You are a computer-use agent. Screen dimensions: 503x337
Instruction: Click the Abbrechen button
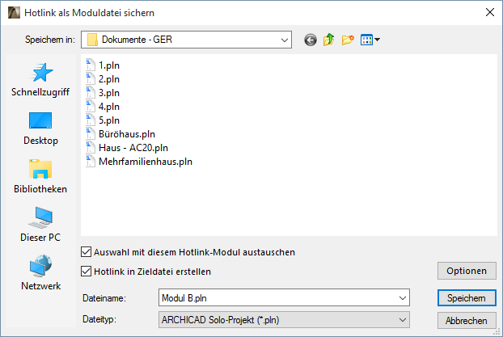[x=467, y=320]
